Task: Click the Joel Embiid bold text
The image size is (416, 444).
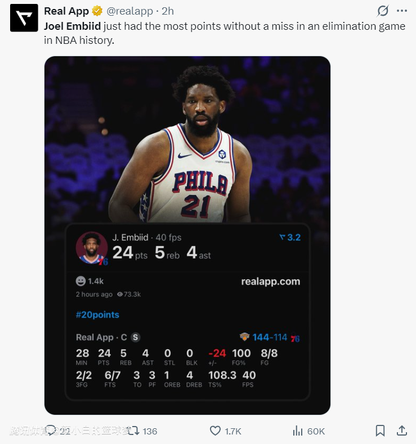Action: 72,26
